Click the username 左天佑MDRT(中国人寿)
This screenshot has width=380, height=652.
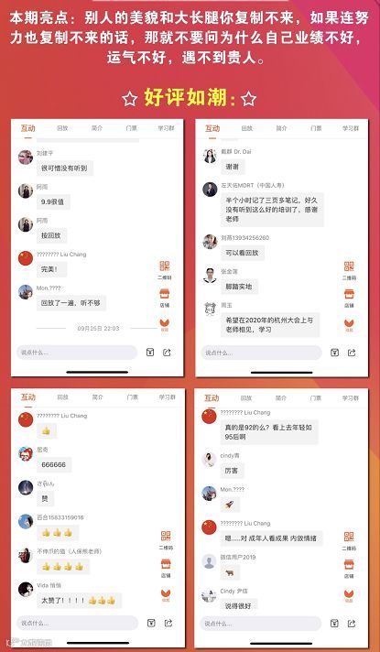[253, 186]
